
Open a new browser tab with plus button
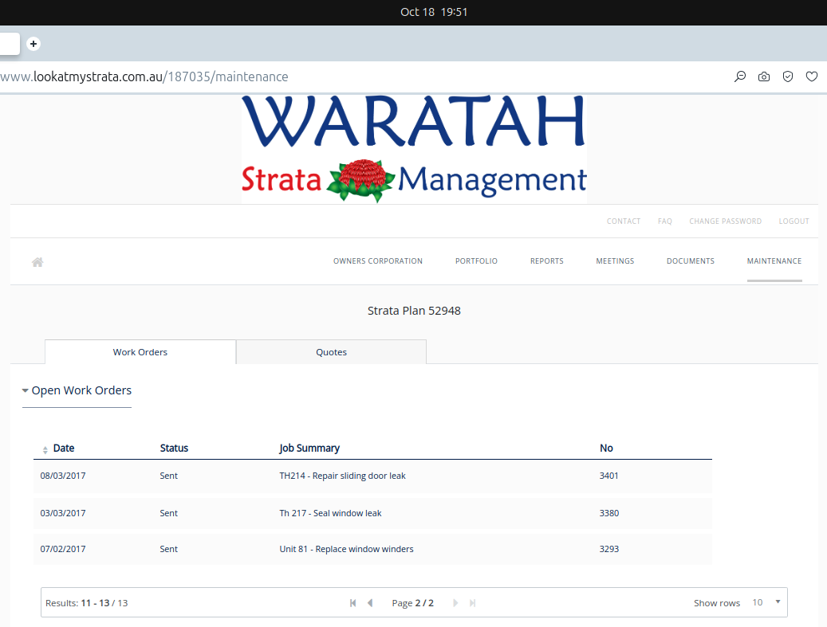pyautogui.click(x=33, y=44)
